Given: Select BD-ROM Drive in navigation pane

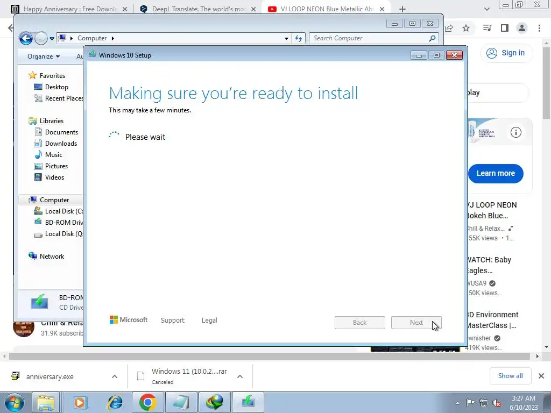Looking at the screenshot, I should pyautogui.click(x=64, y=222).
